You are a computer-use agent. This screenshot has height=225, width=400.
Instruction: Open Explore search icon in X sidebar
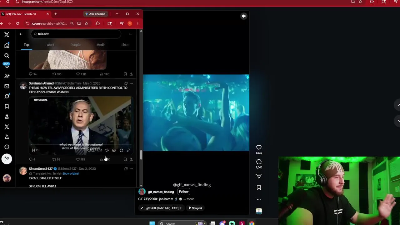tap(7, 56)
